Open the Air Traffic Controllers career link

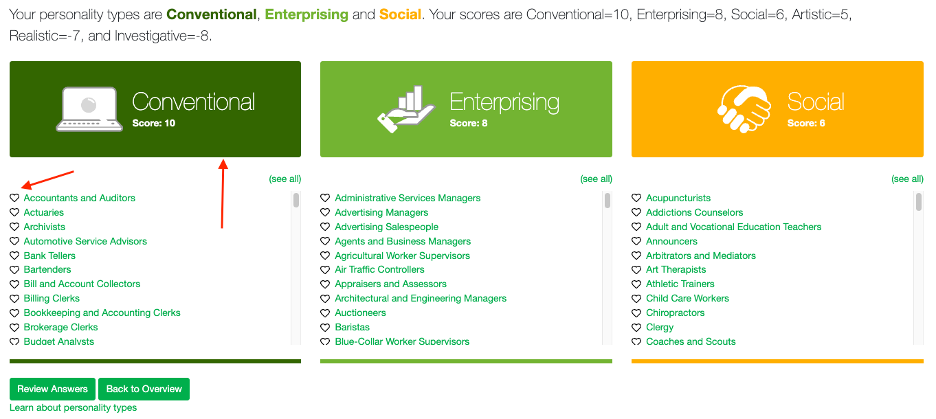pyautogui.click(x=379, y=269)
